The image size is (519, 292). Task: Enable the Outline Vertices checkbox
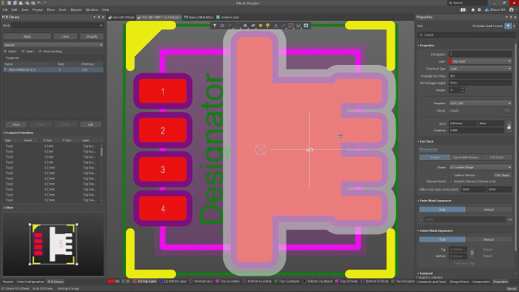click(451, 175)
